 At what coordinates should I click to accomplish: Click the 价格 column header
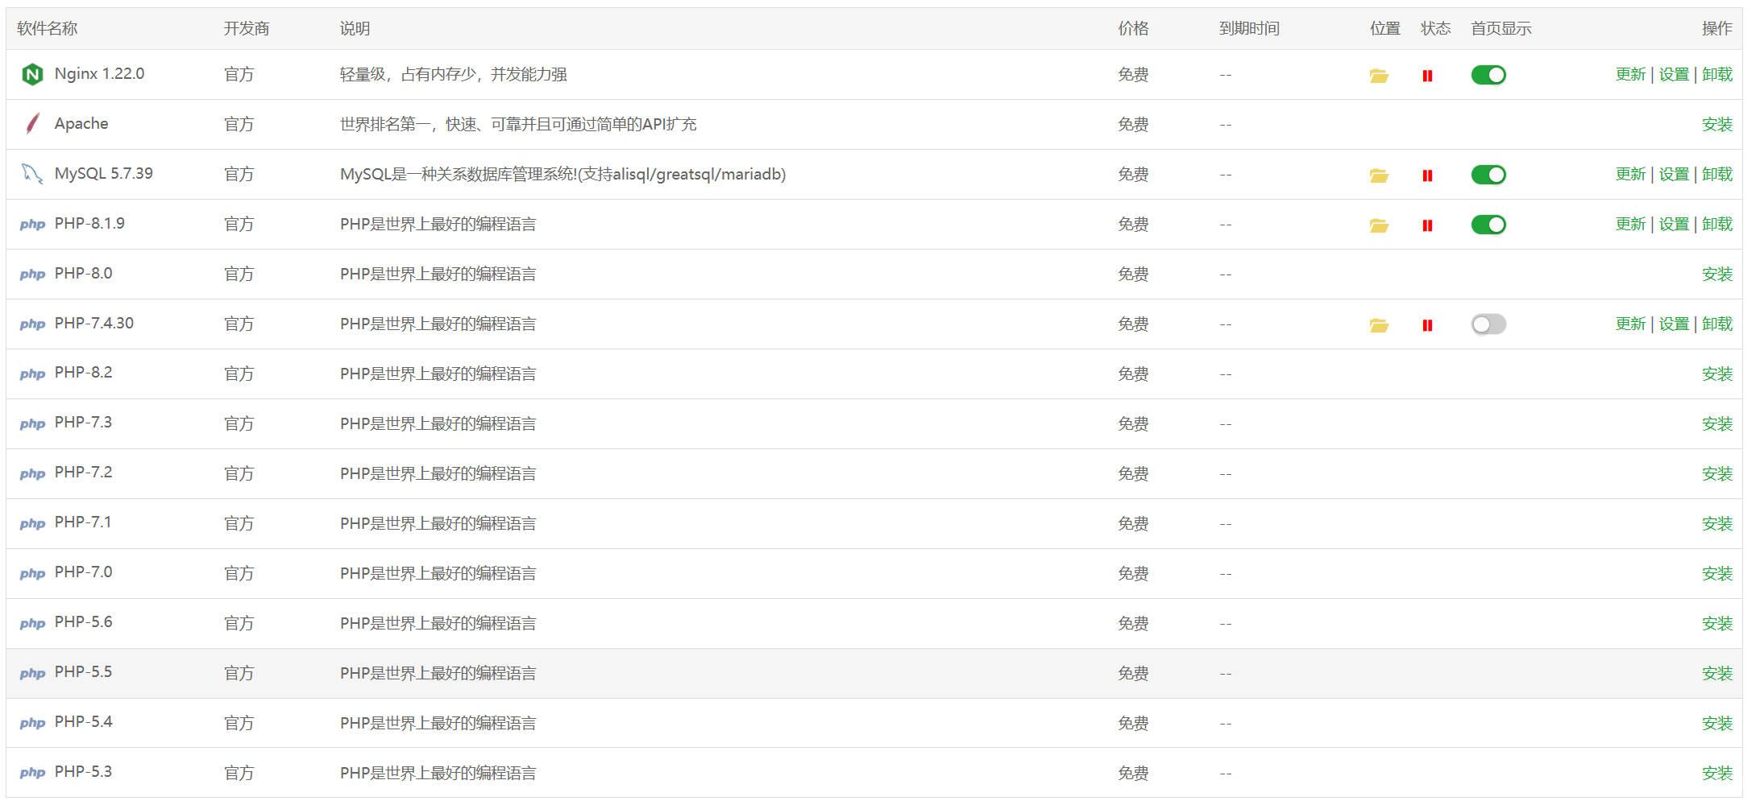pos(1133,29)
